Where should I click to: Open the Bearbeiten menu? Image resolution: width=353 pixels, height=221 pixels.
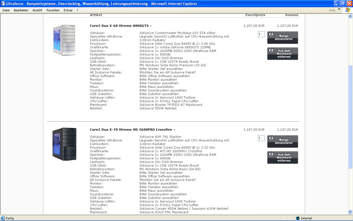click(x=21, y=10)
